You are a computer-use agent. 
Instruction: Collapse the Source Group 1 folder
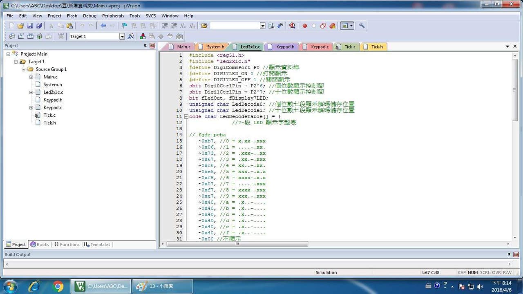click(x=24, y=69)
